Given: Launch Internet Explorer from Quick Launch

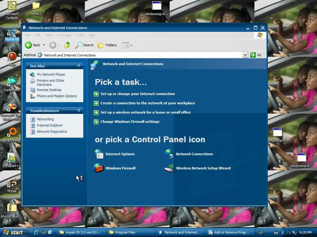Looking at the screenshot, I should (x=37, y=232).
